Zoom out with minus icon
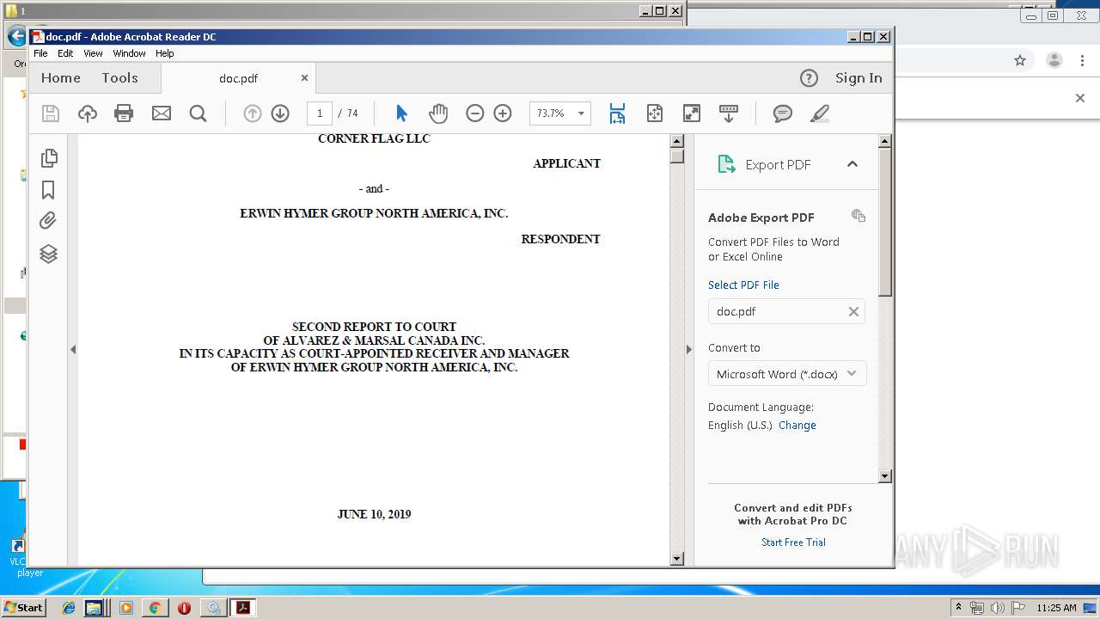This screenshot has width=1100, height=619. [x=474, y=113]
